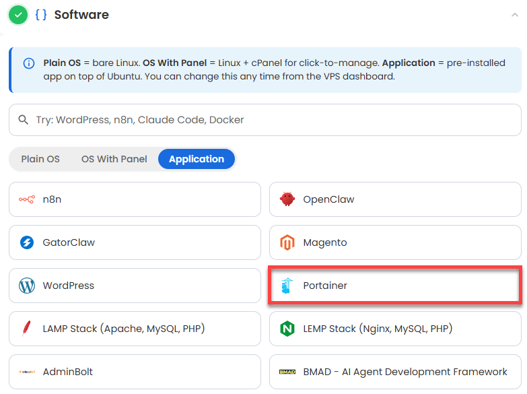Click the Magento orange logo icon
Image resolution: width=527 pixels, height=394 pixels.
(287, 242)
